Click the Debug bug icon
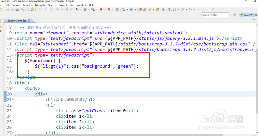Viewport: 258px width, 136px height. pyautogui.click(x=77, y=9)
